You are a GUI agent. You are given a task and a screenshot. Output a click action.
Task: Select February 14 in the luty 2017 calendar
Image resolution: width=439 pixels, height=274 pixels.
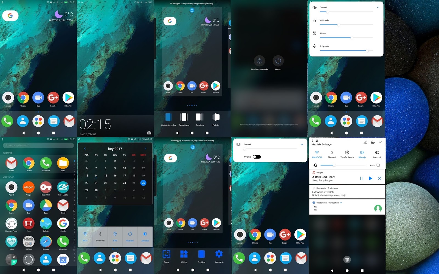(x=96, y=176)
